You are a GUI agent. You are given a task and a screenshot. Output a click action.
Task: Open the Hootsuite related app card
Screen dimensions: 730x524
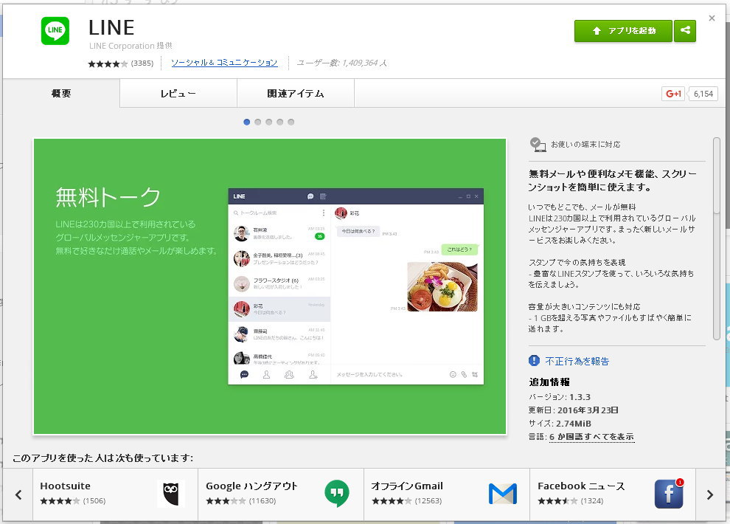[115, 494]
